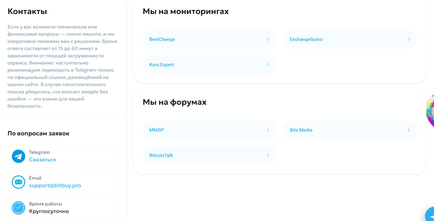
Task: Click the support@bitbuy.pro email link
Action: pos(55,186)
